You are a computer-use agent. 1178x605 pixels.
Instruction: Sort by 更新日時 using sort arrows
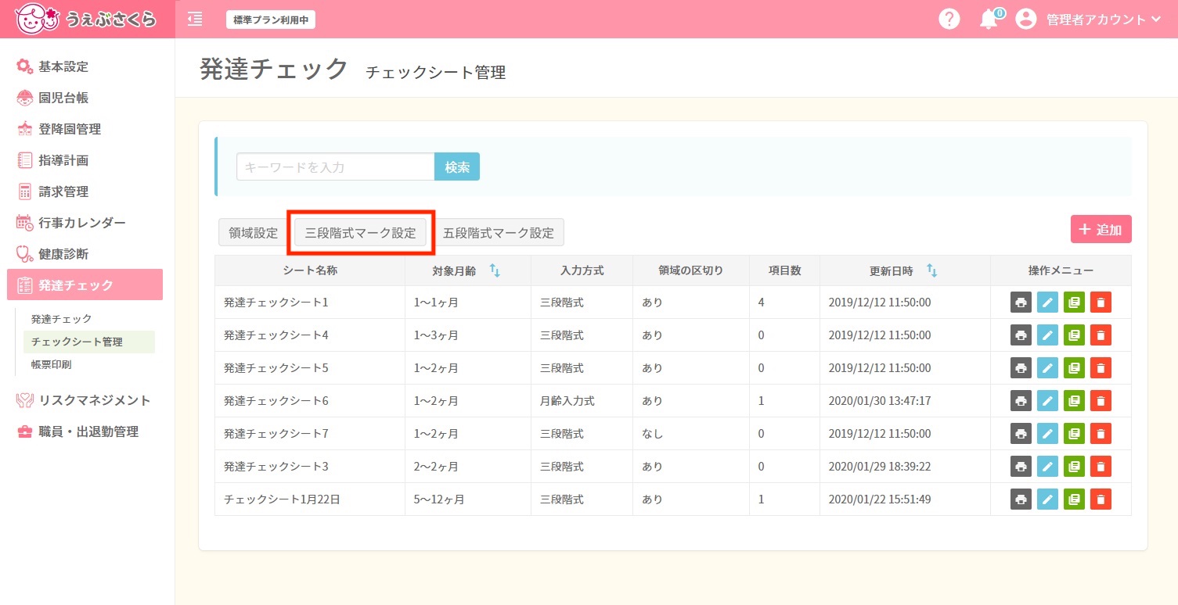[931, 270]
